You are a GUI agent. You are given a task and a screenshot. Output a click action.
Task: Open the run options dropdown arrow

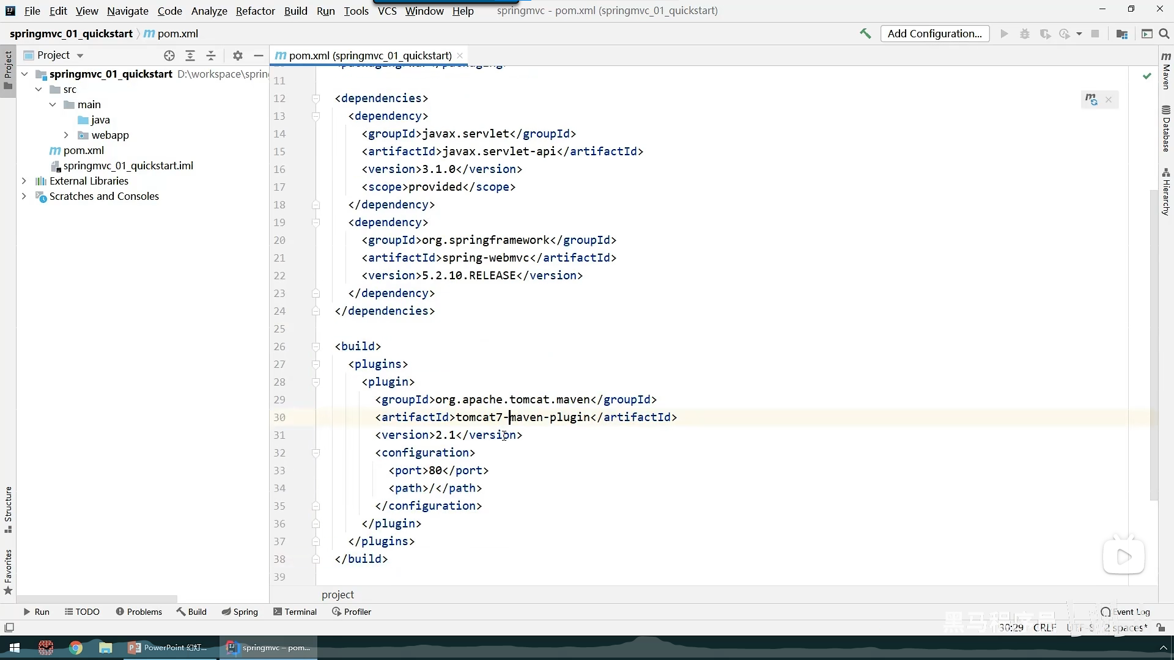pyautogui.click(x=1079, y=34)
